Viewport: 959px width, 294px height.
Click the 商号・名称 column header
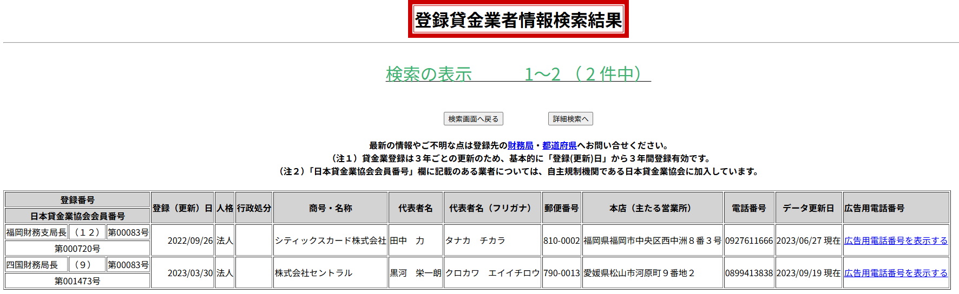[330, 208]
